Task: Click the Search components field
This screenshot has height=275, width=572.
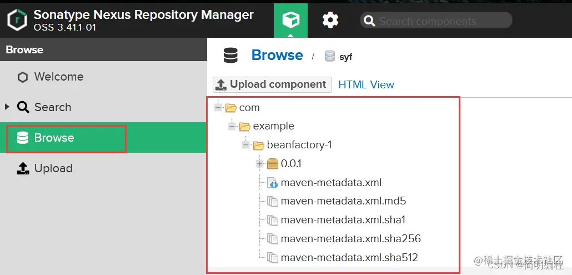Action: click(436, 21)
